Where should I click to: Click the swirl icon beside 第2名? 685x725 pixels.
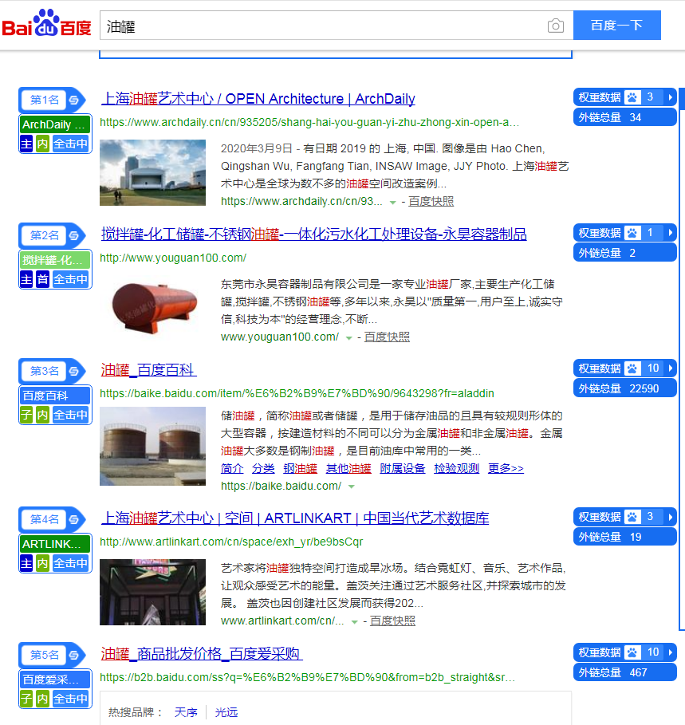[x=74, y=235]
